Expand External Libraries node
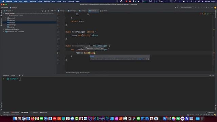The width and height of the screenshot is (217, 122). pos(4,29)
